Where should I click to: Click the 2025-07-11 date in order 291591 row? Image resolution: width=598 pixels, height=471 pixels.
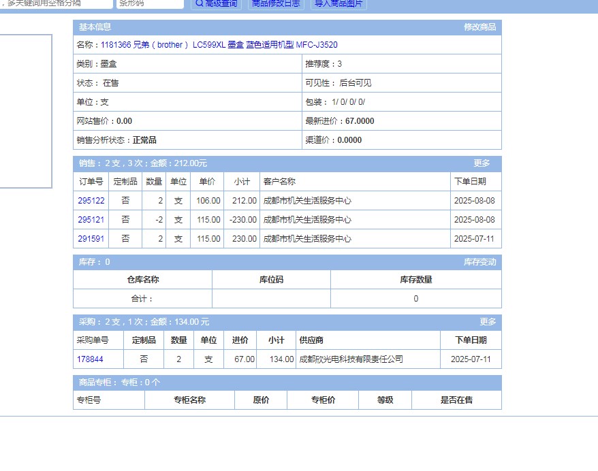click(x=474, y=239)
